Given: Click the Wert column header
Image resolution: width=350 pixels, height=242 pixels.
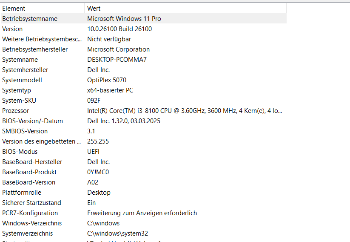Looking at the screenshot, I should 94,9.
